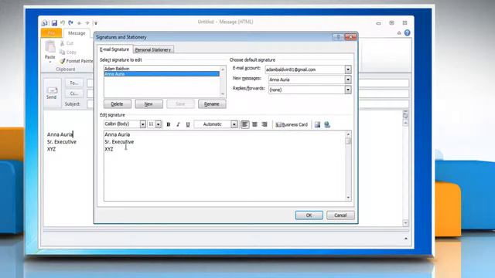Open the Automatic font color dropdown
Screen dimensions: 495x278
[234, 124]
